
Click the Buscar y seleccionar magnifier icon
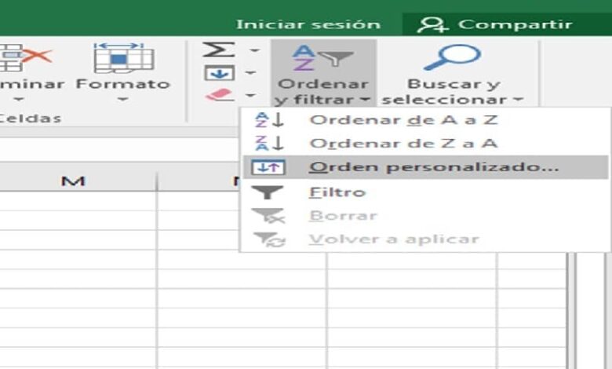coord(452,57)
